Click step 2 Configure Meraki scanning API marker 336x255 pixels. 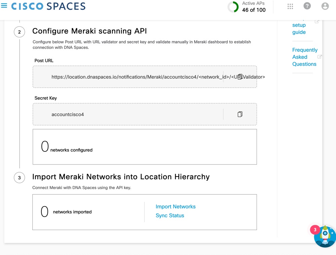click(x=19, y=32)
